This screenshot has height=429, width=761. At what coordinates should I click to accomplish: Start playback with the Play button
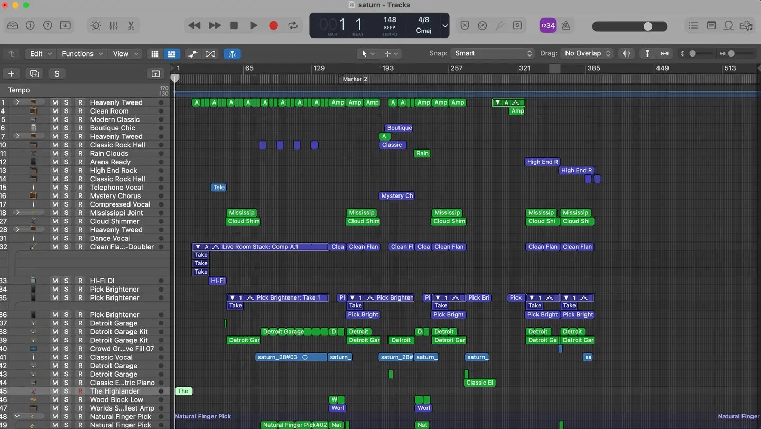(x=254, y=25)
